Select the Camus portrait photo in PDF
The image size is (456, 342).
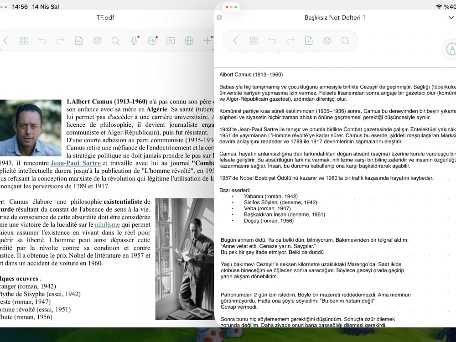[31, 128]
